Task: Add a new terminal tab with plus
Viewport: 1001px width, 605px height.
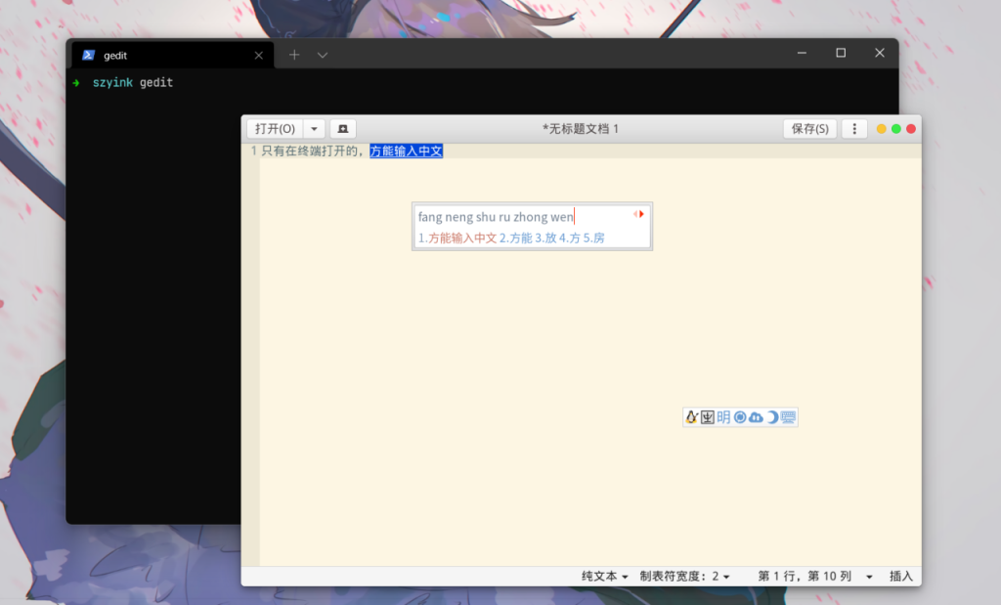Action: pos(294,55)
